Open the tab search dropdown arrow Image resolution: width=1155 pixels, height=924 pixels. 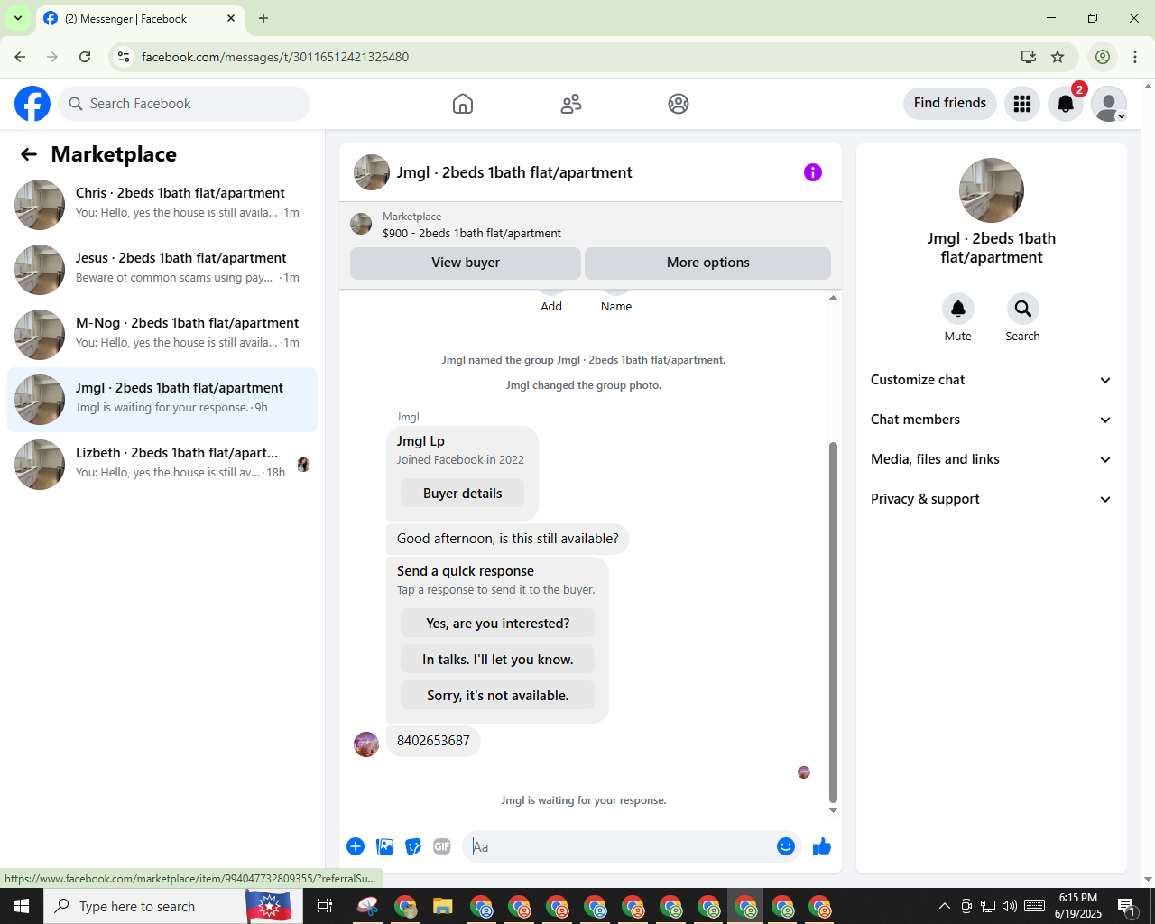coord(17,18)
